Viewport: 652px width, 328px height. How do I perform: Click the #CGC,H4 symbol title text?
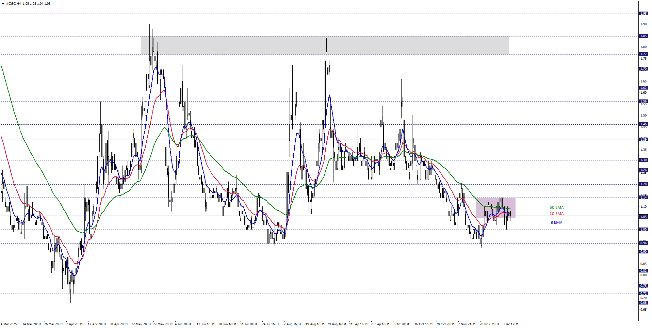point(13,4)
